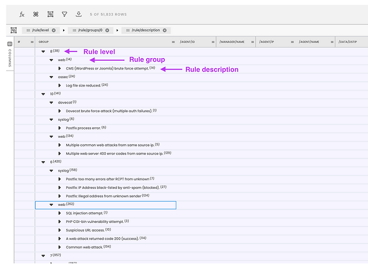Click the download export icon

79,14
